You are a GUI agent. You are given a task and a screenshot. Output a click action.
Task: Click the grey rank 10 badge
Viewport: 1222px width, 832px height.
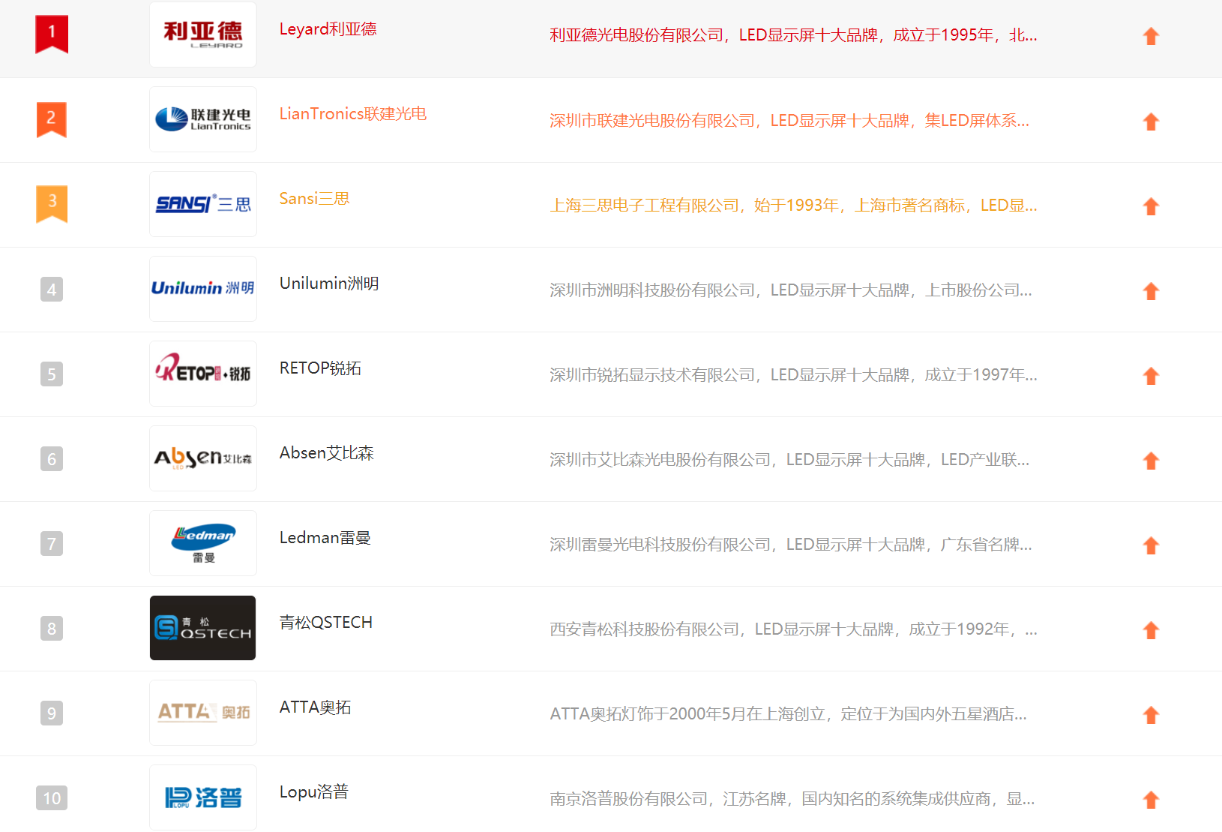click(x=52, y=797)
